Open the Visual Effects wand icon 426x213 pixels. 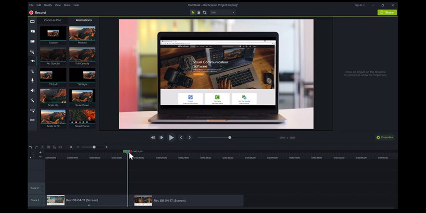pos(32,100)
